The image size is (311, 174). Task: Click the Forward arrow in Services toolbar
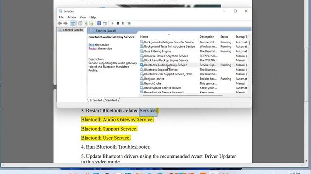tap(65, 23)
